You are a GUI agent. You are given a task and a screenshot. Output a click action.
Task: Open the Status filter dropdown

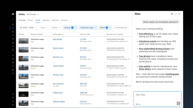pyautogui.click(x=105, y=28)
